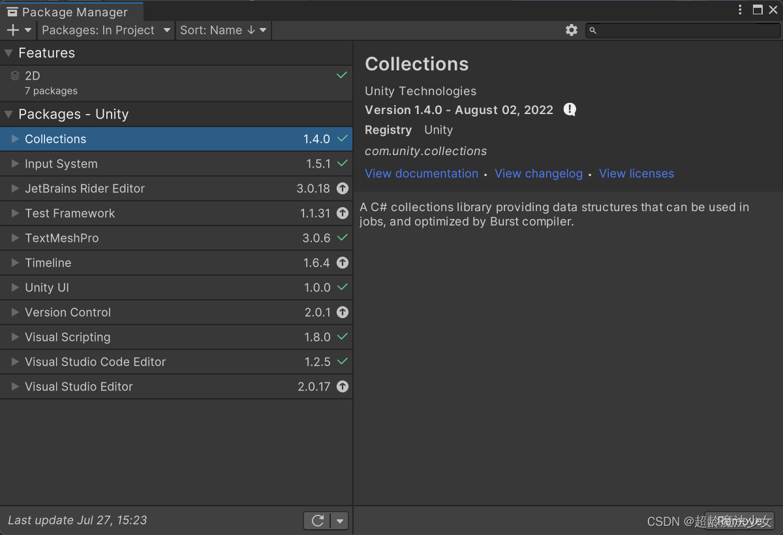The height and width of the screenshot is (535, 783).
Task: Select the Test Framework package
Action: tap(176, 213)
